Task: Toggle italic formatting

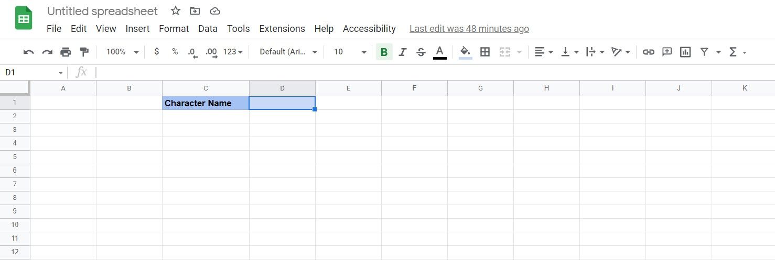Action: (402, 52)
